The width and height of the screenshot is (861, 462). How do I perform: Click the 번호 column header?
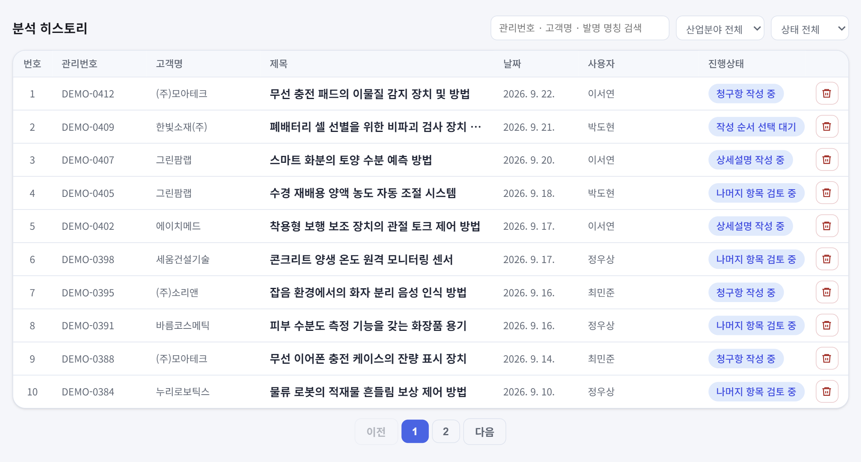[x=32, y=64]
